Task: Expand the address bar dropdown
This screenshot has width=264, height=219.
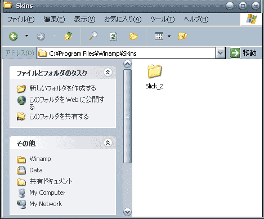Action: 221,53
